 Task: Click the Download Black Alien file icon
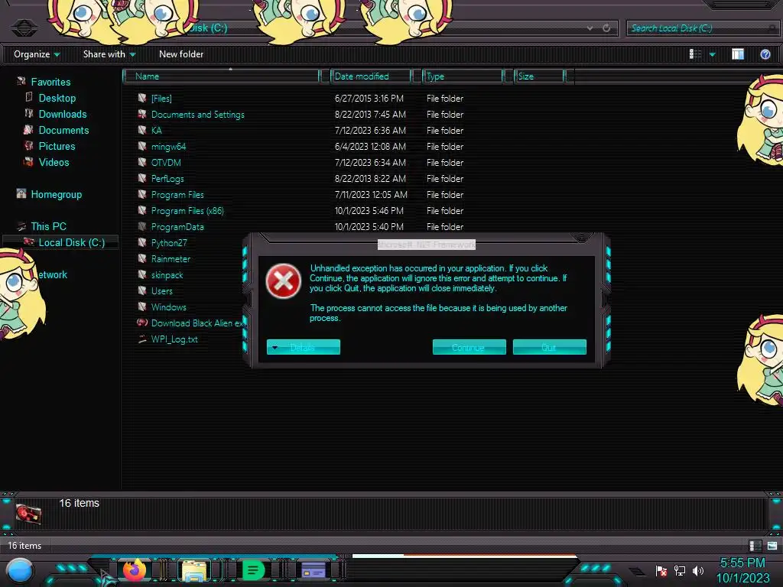pos(142,323)
